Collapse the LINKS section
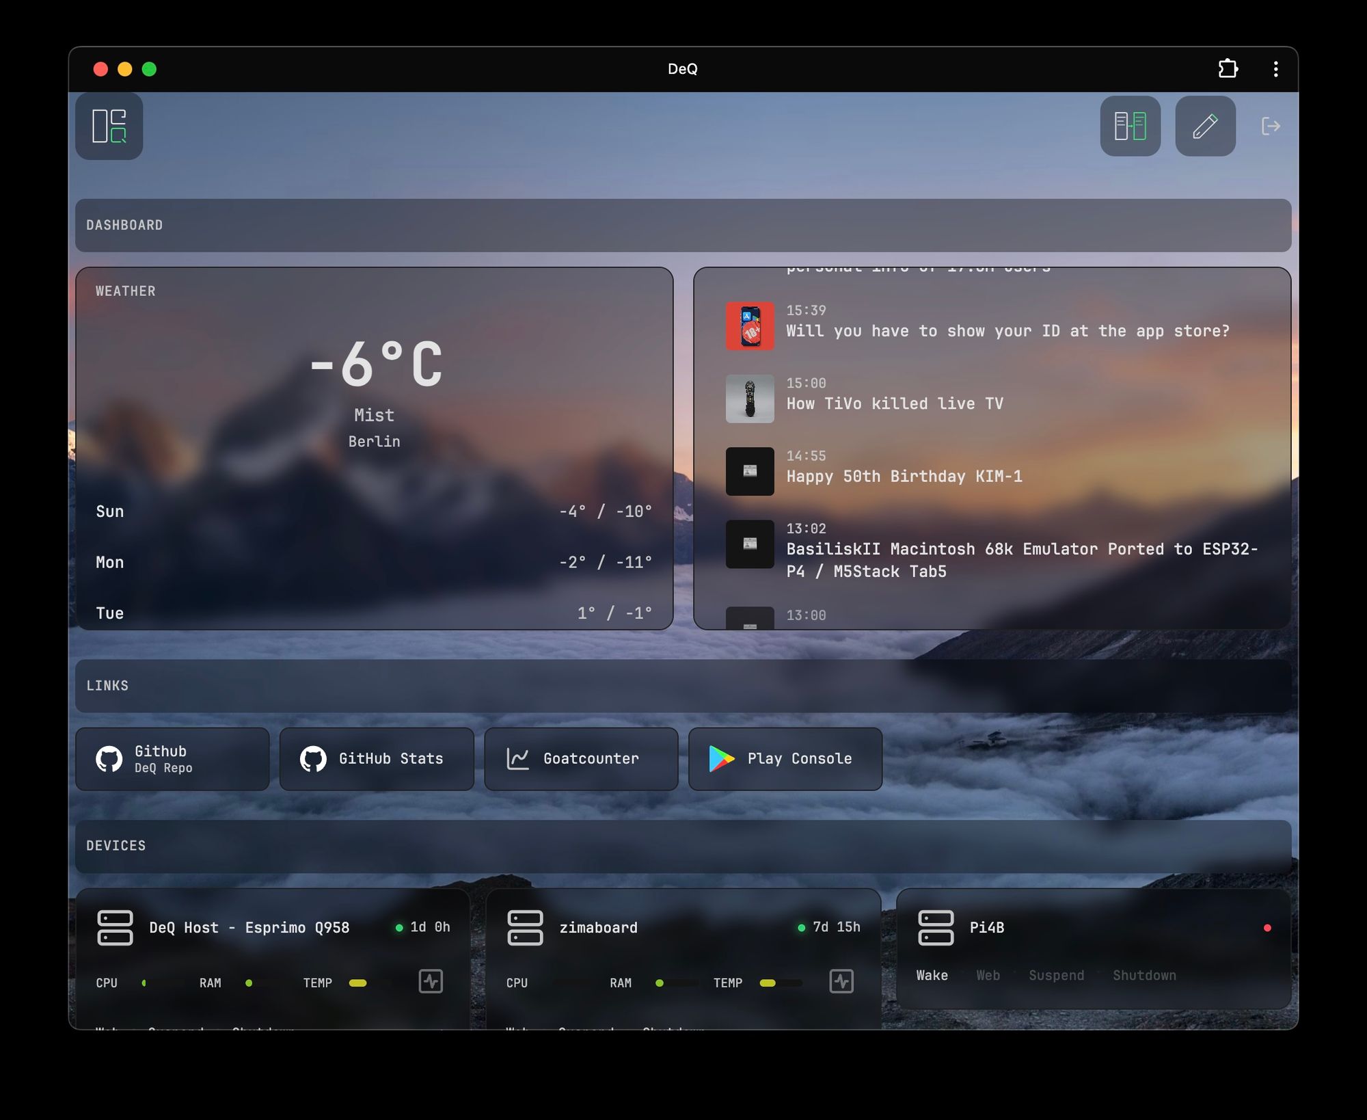The width and height of the screenshot is (1367, 1120). tap(107, 686)
